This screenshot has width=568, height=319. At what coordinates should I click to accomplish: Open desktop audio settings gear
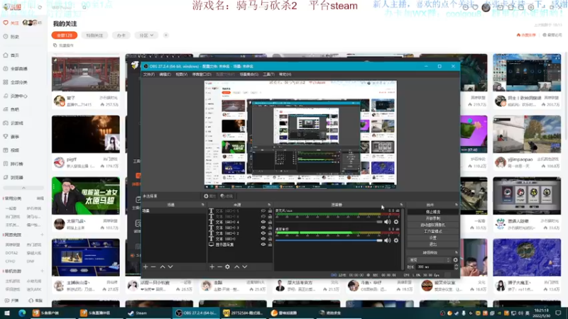(x=396, y=240)
